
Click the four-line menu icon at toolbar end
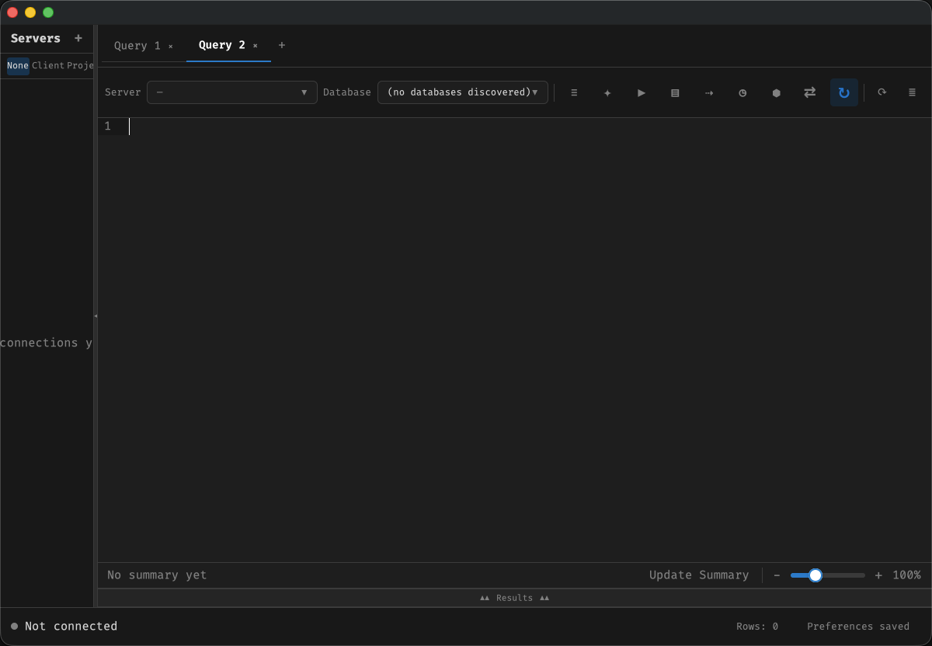(912, 92)
